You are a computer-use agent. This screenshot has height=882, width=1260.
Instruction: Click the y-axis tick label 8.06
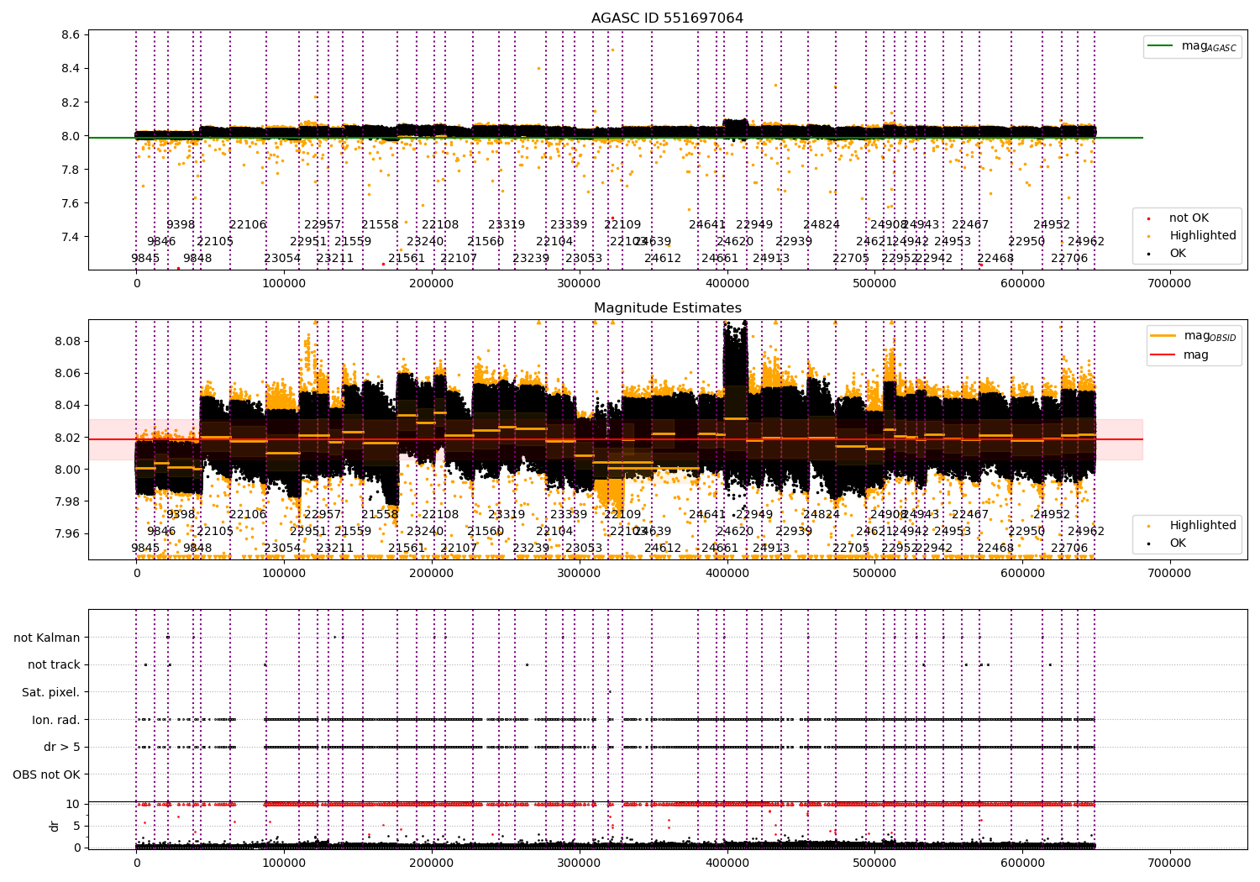point(67,373)
